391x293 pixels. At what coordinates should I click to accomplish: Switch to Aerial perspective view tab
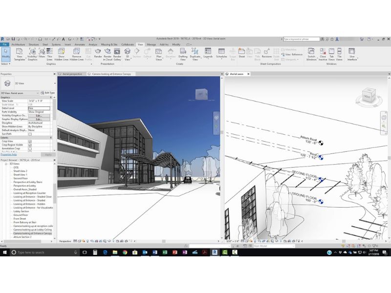(72, 74)
